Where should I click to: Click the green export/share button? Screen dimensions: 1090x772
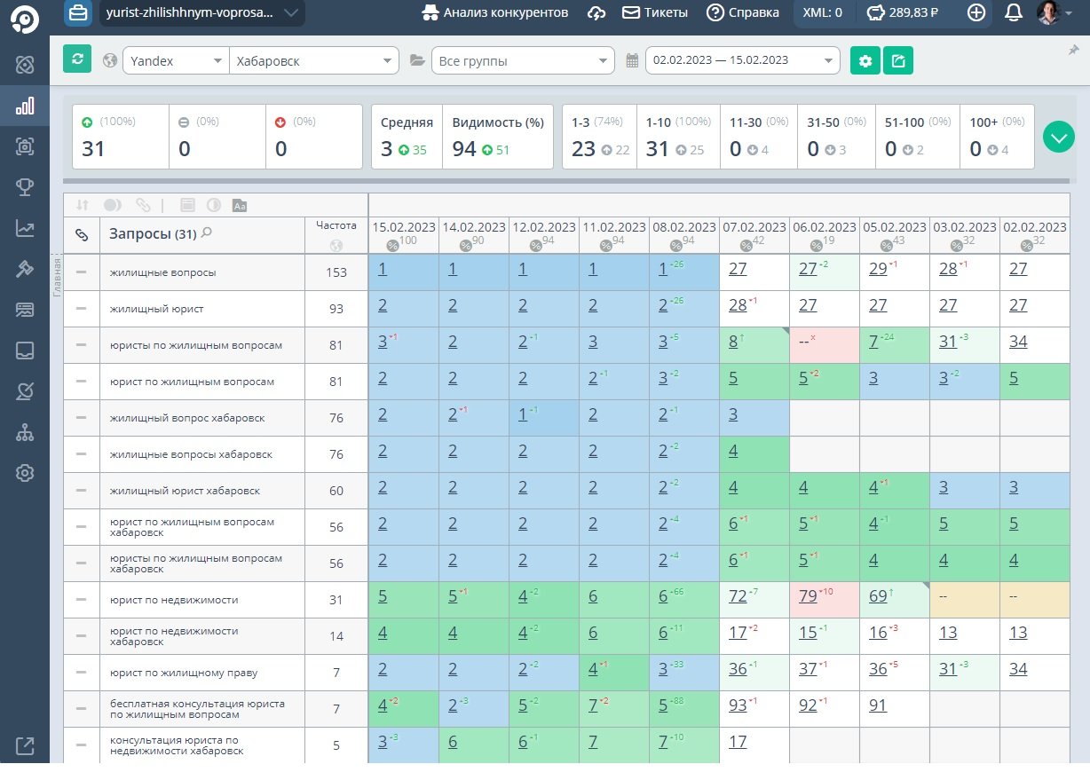(x=898, y=60)
